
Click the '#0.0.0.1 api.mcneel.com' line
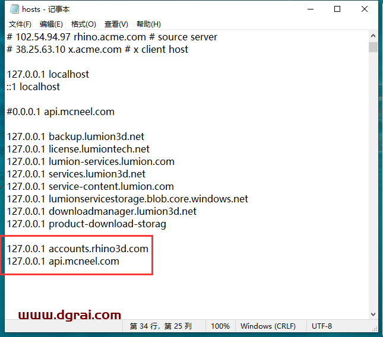pyautogui.click(x=61, y=112)
